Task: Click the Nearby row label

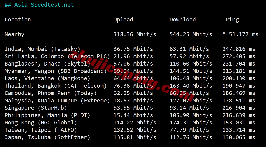Action: coord(14,34)
